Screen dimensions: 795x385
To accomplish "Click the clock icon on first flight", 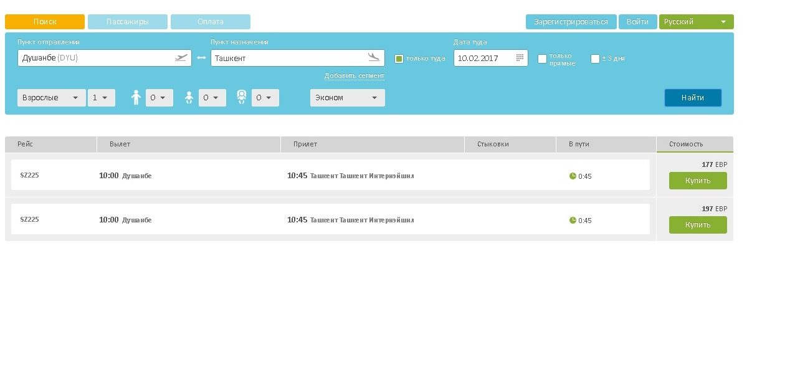I will (573, 176).
